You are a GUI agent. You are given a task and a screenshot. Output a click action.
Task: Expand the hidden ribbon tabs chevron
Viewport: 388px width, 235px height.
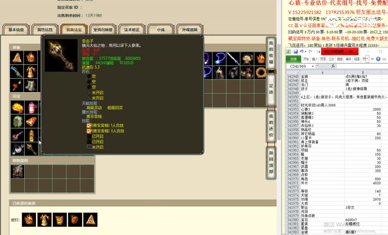pyautogui.click(x=367, y=58)
